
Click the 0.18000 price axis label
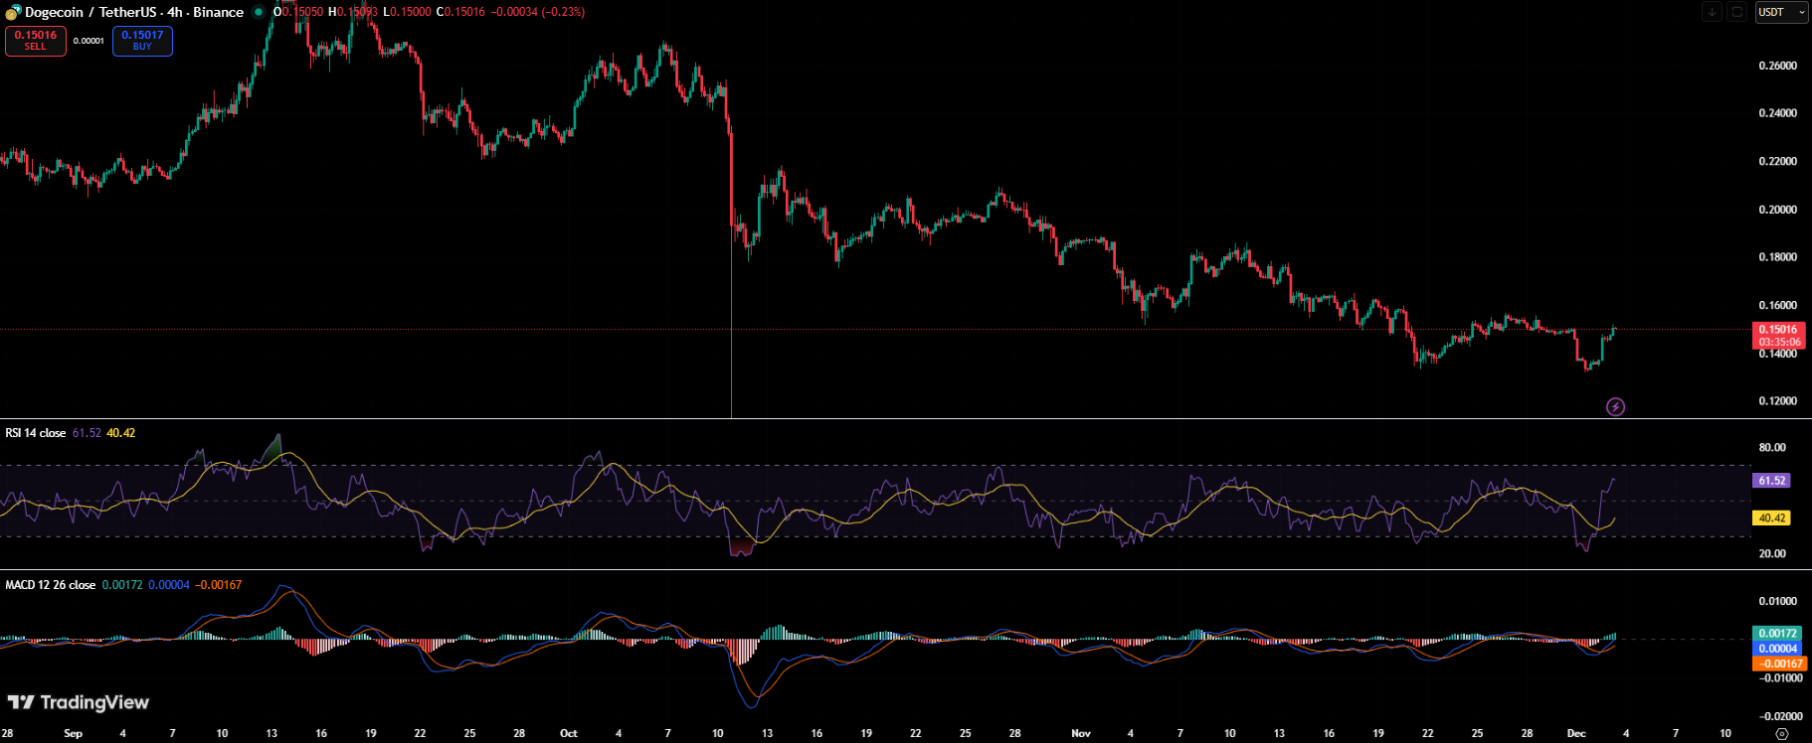tap(1778, 257)
